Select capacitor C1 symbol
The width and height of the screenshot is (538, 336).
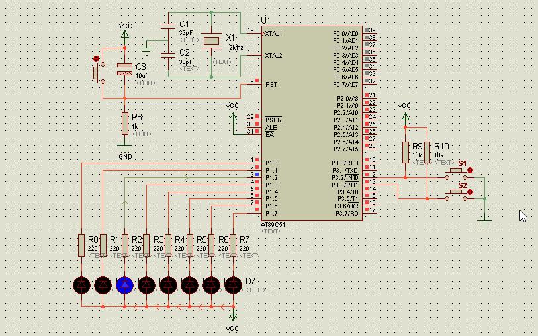click(168, 26)
